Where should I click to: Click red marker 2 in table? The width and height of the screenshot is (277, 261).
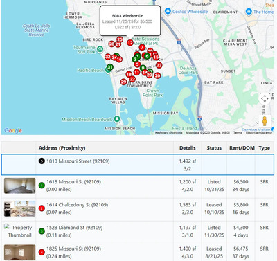click(x=42, y=208)
